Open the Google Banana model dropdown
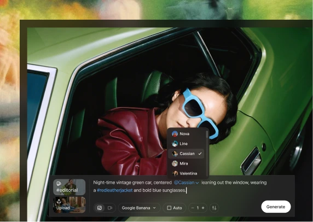Viewport: 313px width, 222px height. (x=139, y=208)
